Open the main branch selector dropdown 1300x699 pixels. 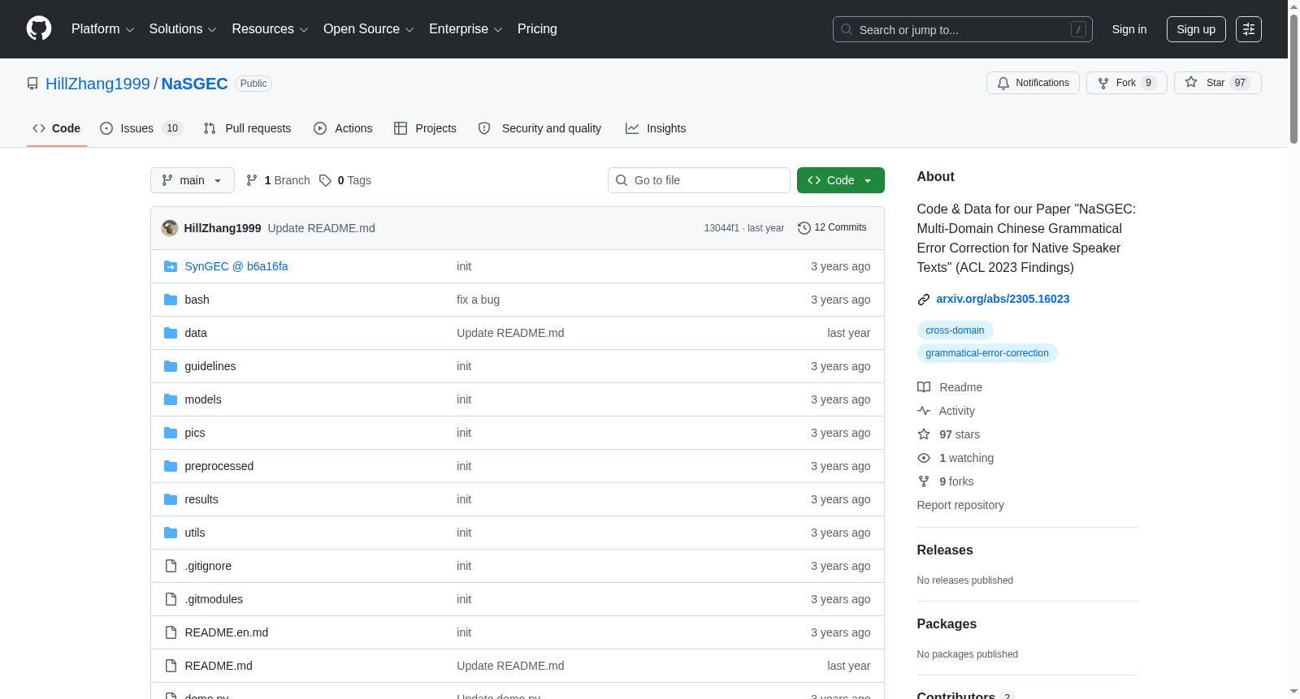pos(193,180)
